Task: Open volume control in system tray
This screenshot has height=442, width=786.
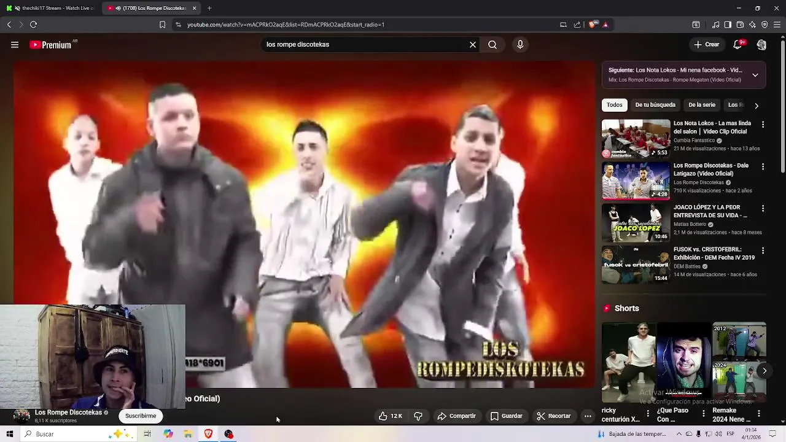Action: tap(718, 434)
